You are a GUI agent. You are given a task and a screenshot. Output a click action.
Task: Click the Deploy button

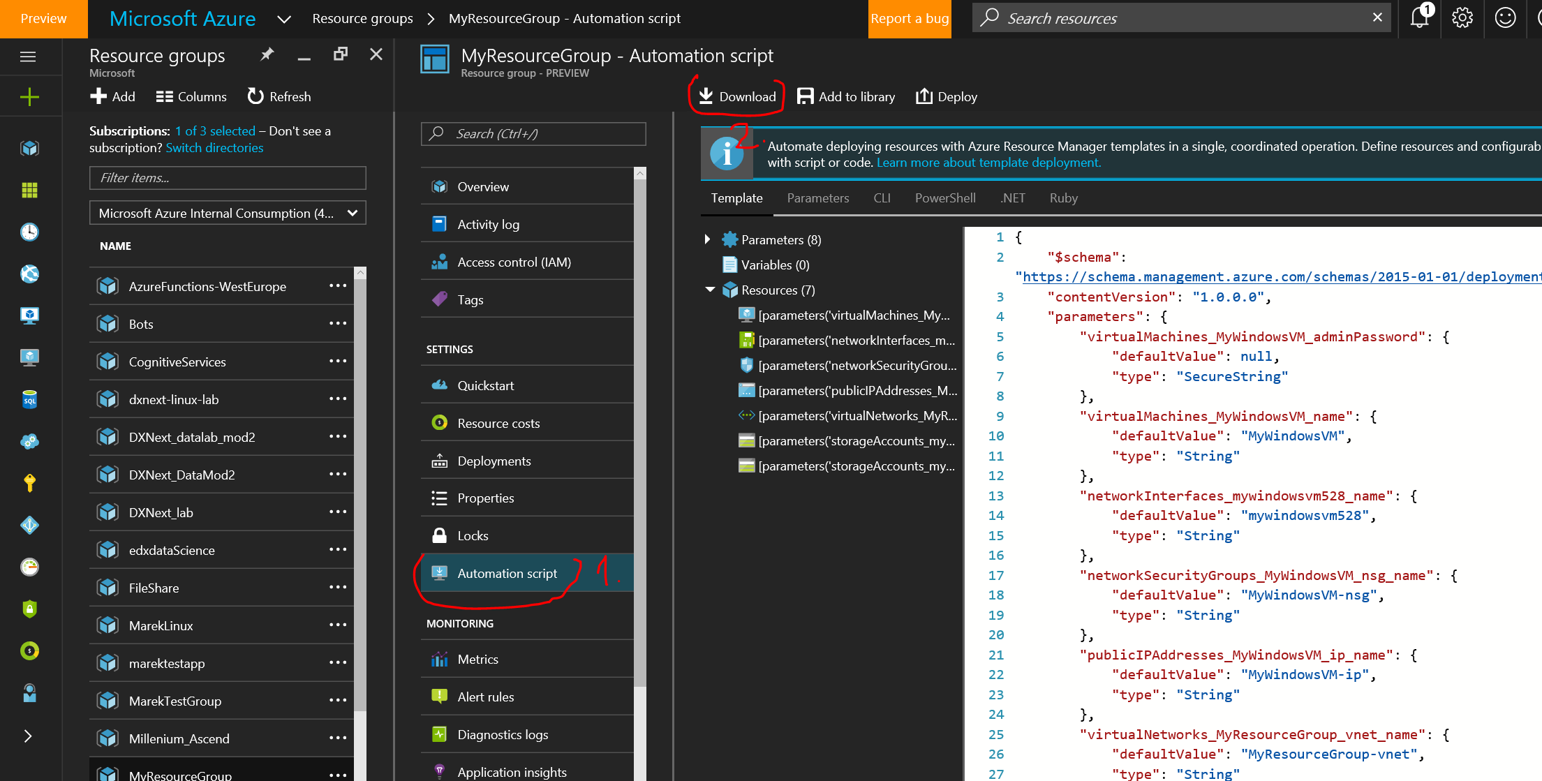click(x=946, y=97)
